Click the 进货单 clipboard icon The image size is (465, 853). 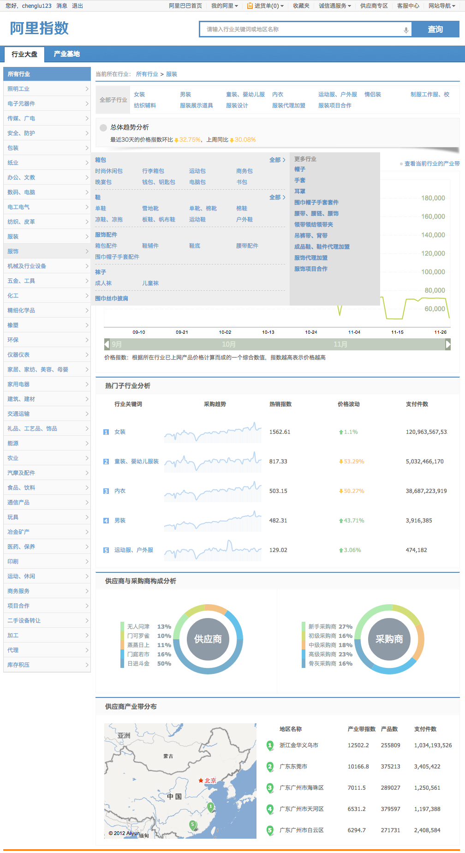[x=250, y=6]
